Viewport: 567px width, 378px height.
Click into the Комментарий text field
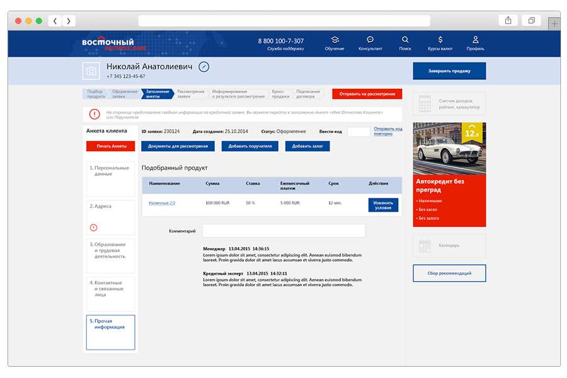tap(283, 231)
